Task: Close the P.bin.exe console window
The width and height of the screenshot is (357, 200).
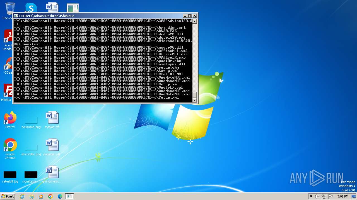Action: tap(195, 16)
